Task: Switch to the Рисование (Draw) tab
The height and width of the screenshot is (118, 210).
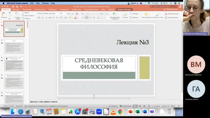Action: click(27, 10)
